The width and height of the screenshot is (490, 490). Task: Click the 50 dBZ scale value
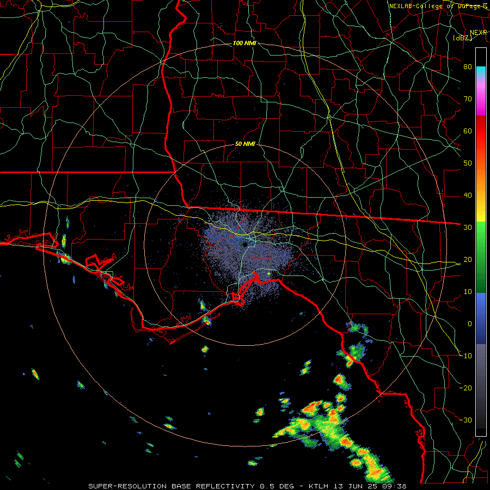pos(468,163)
